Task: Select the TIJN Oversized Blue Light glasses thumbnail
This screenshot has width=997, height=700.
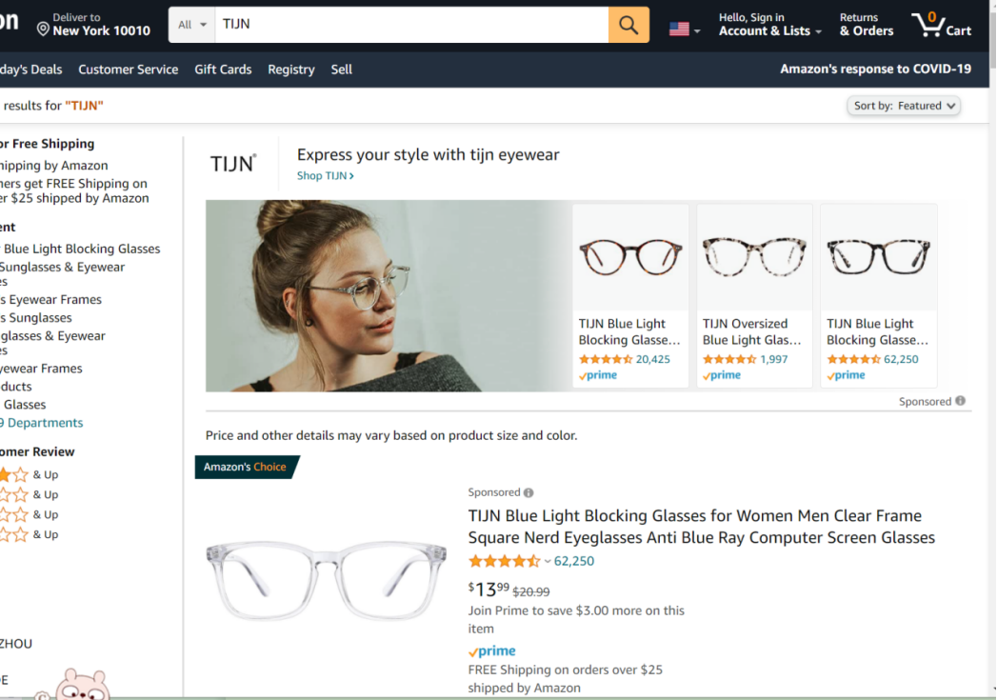Action: tap(754, 257)
